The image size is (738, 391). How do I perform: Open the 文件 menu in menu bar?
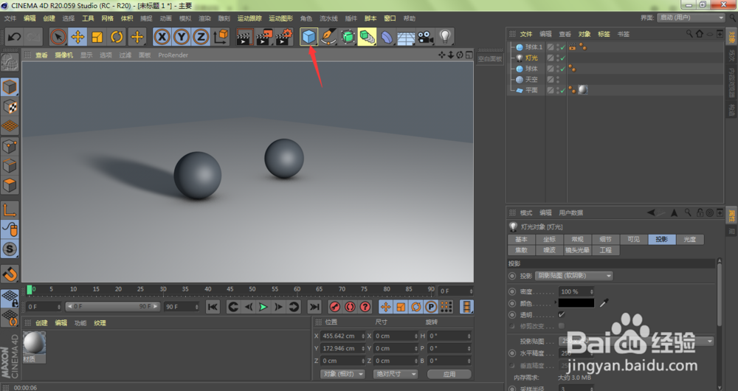click(10, 18)
